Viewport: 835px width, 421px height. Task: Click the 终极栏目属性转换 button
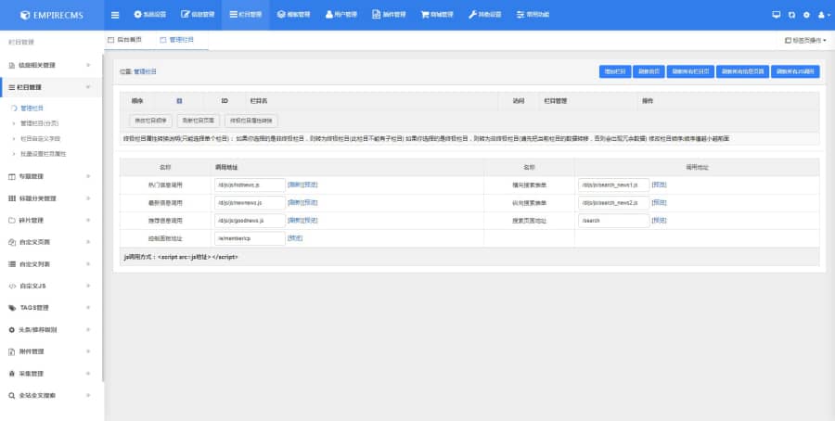(250, 121)
